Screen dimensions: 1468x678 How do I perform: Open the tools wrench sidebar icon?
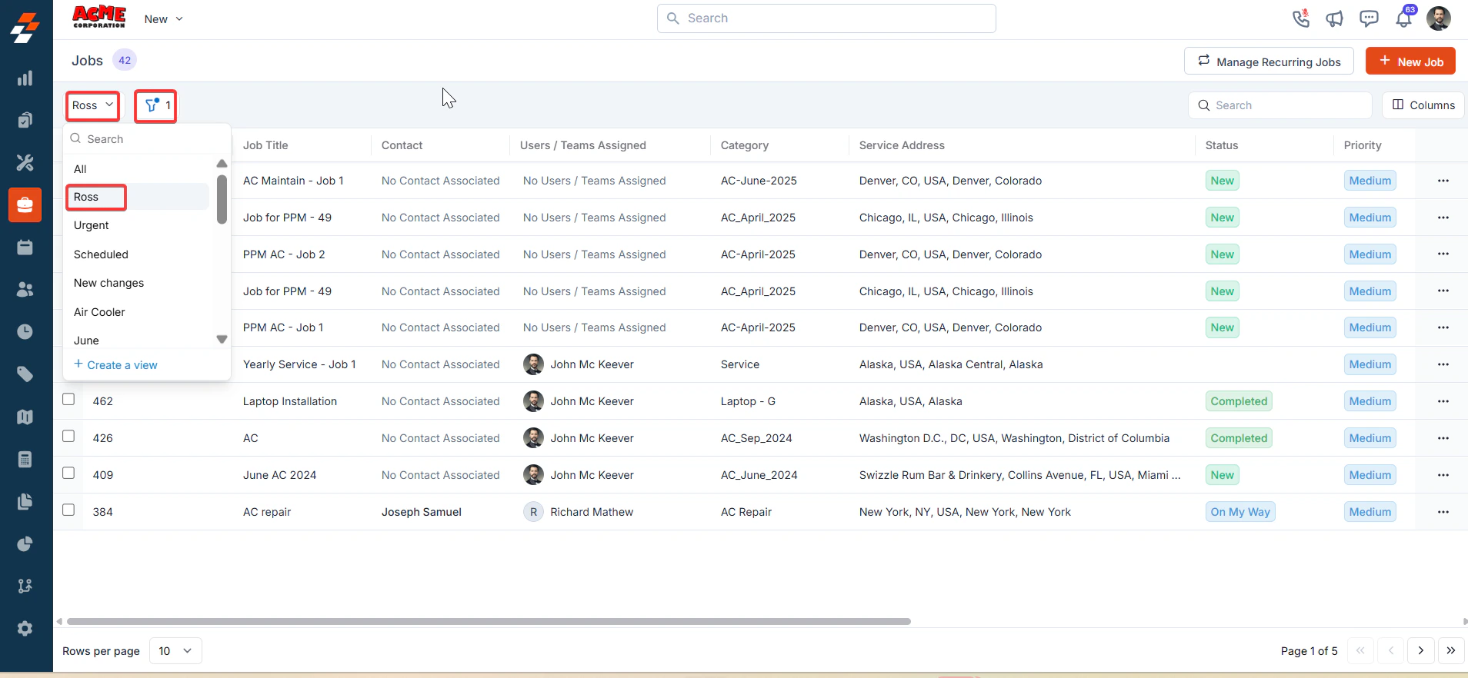(25, 162)
